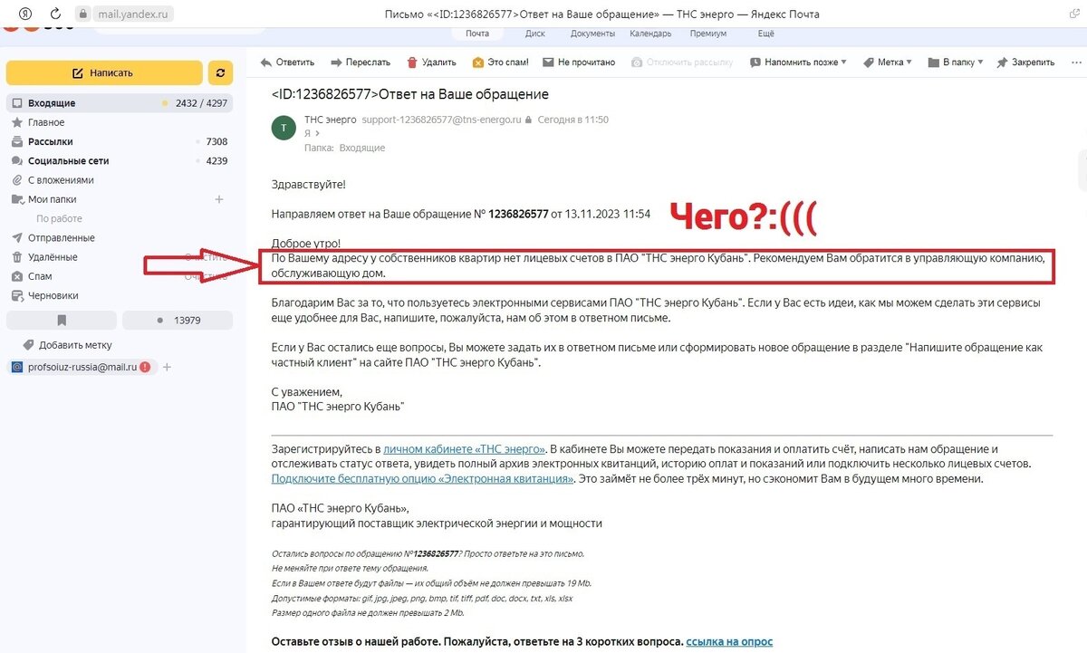The width and height of the screenshot is (1087, 653).
Task: Expand the Мои папки folder group
Action: pyautogui.click(x=53, y=199)
